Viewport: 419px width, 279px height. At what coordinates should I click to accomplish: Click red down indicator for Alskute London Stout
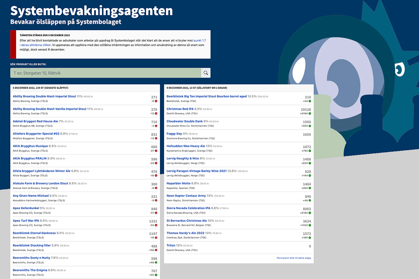(x=156, y=188)
